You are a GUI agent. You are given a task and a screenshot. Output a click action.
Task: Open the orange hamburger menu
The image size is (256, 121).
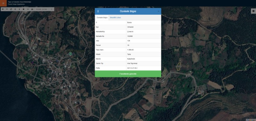pos(3,3)
